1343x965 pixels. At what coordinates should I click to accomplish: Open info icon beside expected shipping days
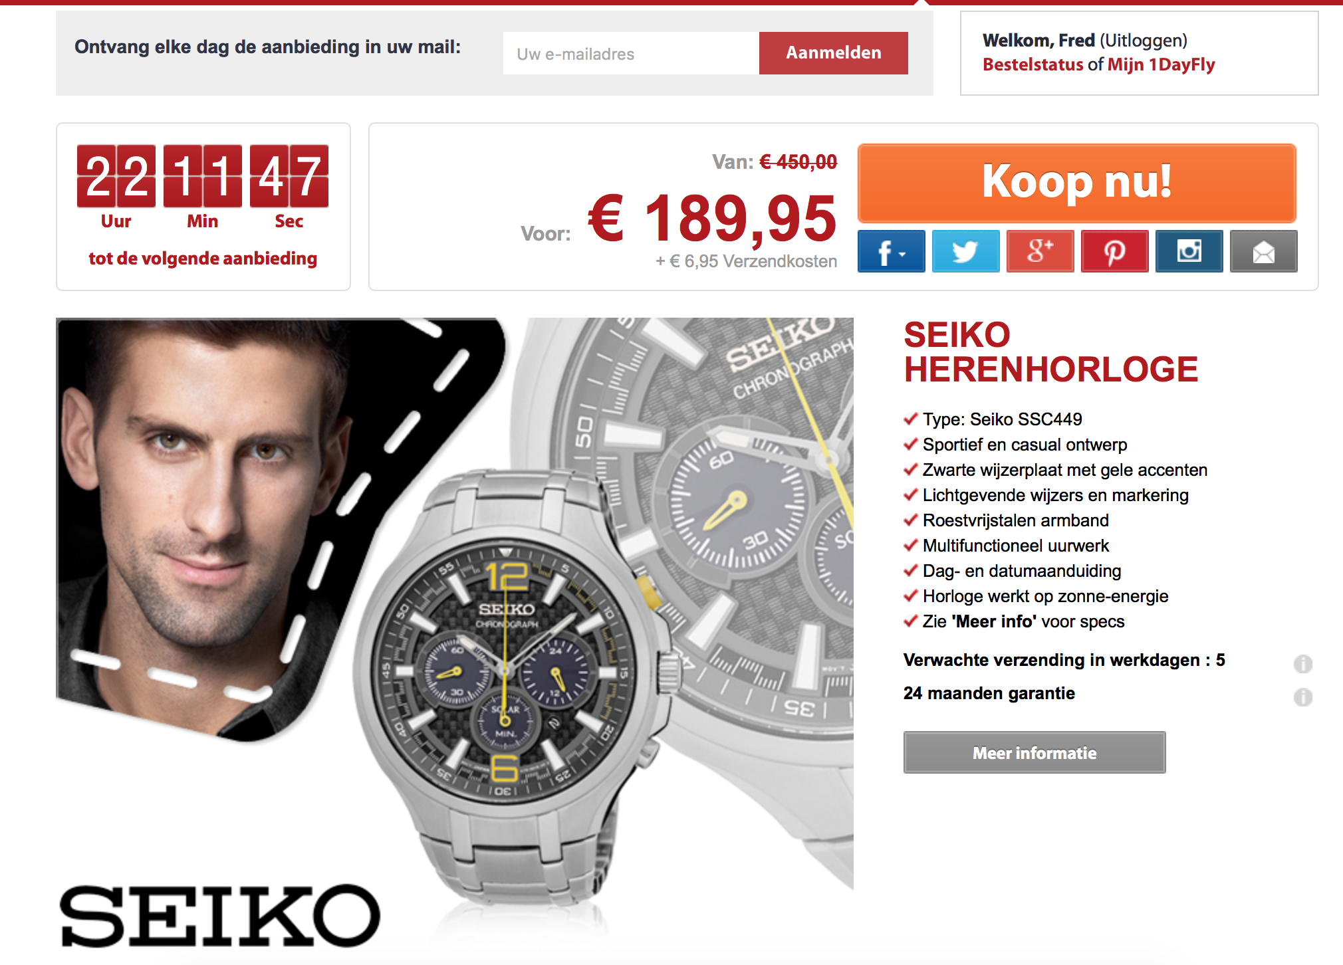1302,663
